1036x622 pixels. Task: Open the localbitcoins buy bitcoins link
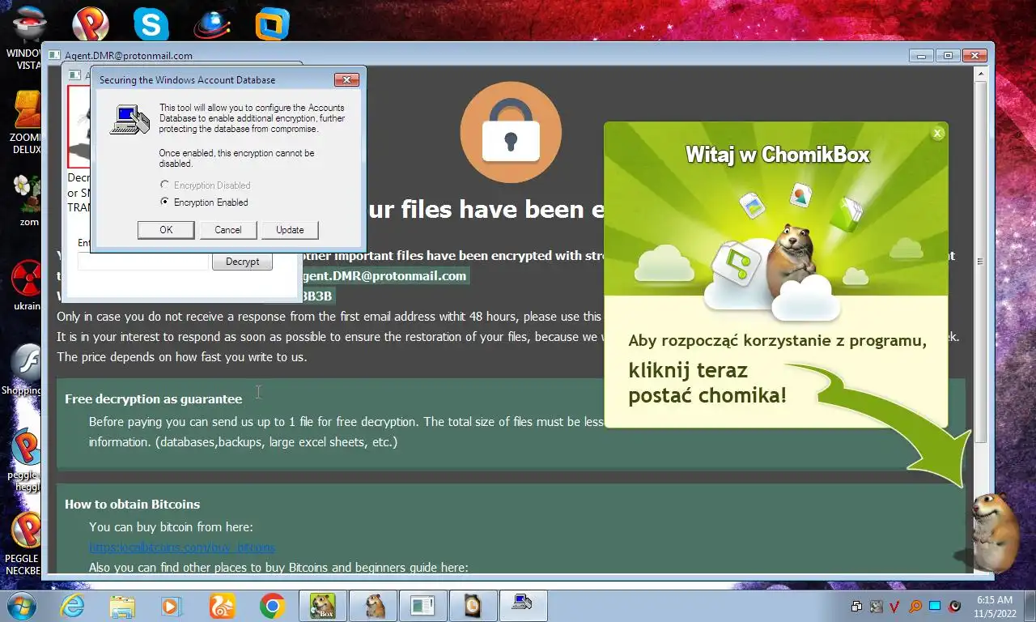click(182, 547)
